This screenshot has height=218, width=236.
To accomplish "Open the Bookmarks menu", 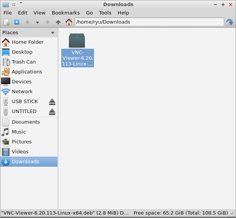I will [x=66, y=13].
